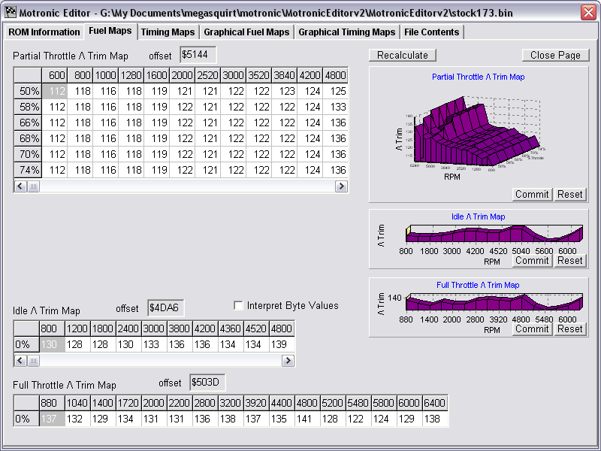601x451 pixels.
Task: Select Full Throttle 5480 RPM cell 122
Action: 358,419
